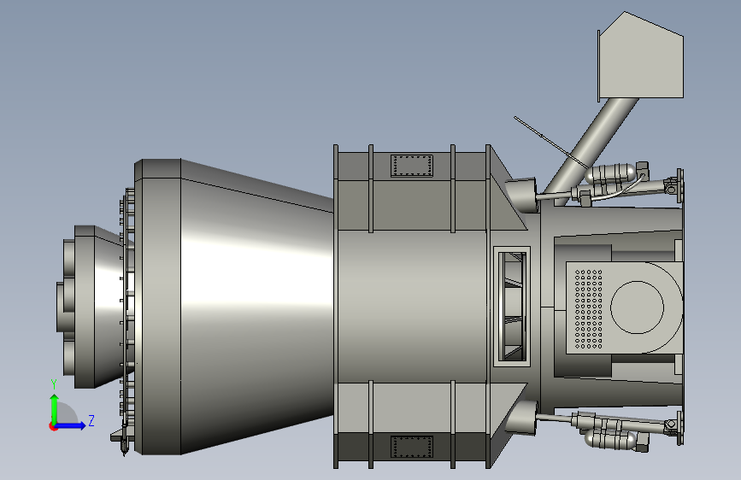This screenshot has width=741, height=480.
Task: Pick the perforated grid panel on rear housing
Action: click(588, 308)
